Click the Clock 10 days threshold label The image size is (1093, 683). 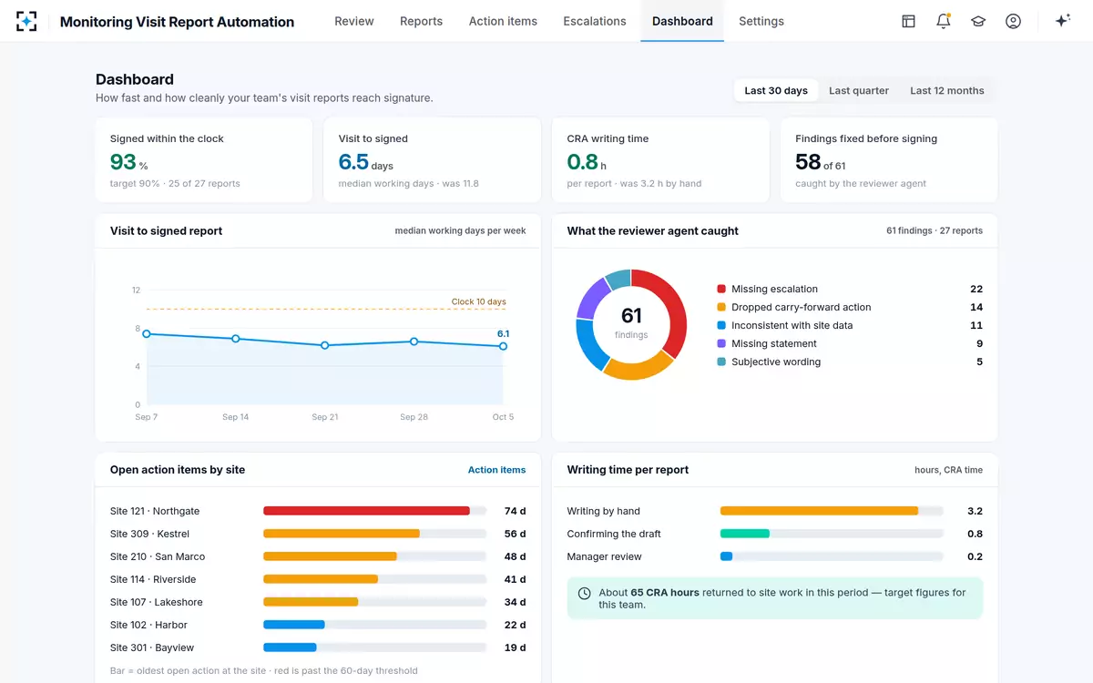click(479, 301)
